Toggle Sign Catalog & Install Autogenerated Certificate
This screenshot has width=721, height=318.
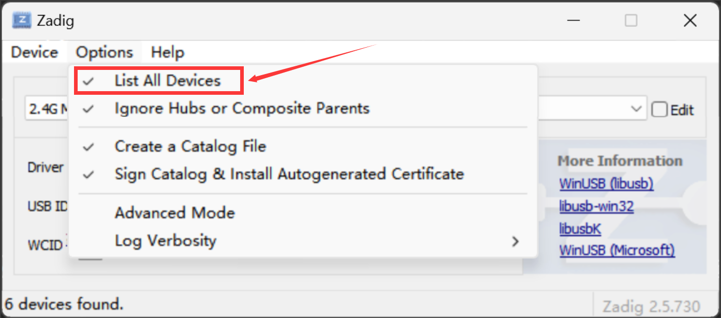tap(289, 174)
